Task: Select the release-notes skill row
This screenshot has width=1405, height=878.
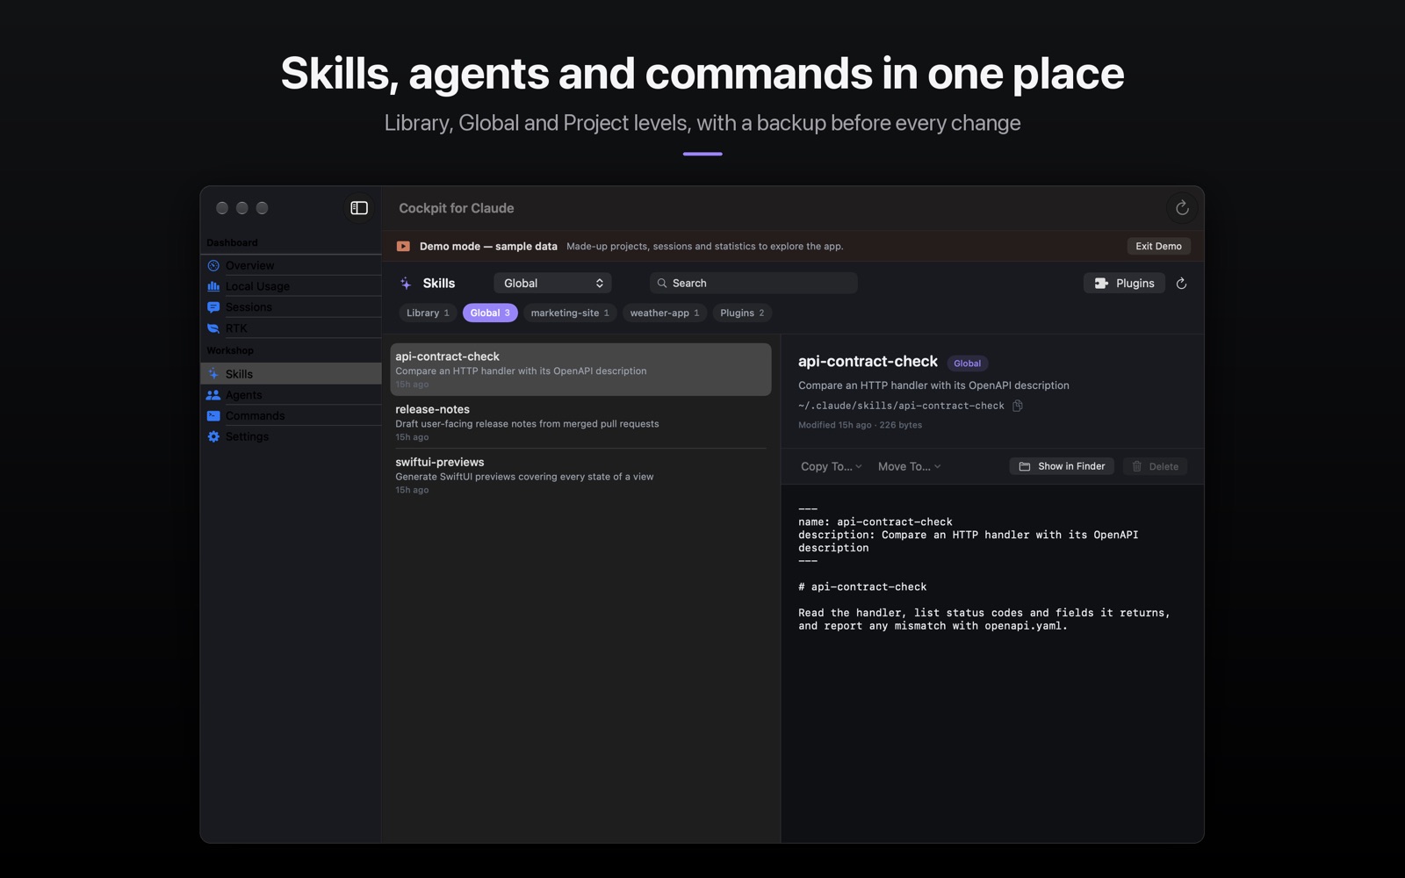Action: (x=580, y=422)
